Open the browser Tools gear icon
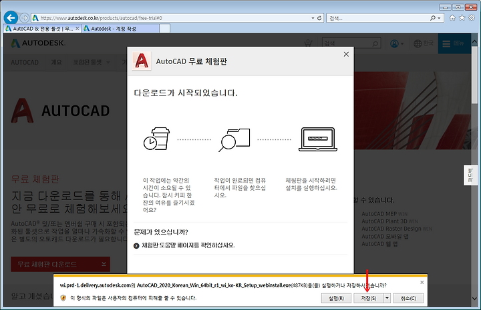Image resolution: width=481 pixels, height=310 pixels. click(472, 18)
